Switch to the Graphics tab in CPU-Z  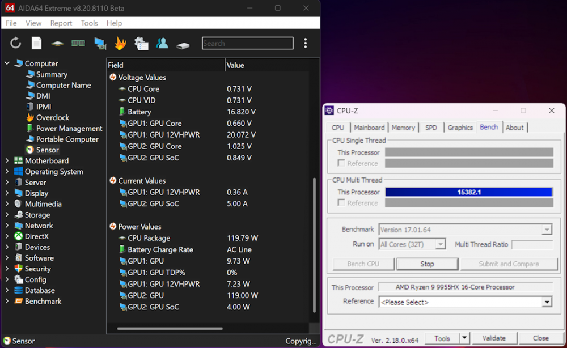(x=460, y=128)
